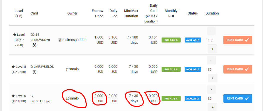Increase duration for the Level 8 card
263x111 pixels.
(x=213, y=78)
